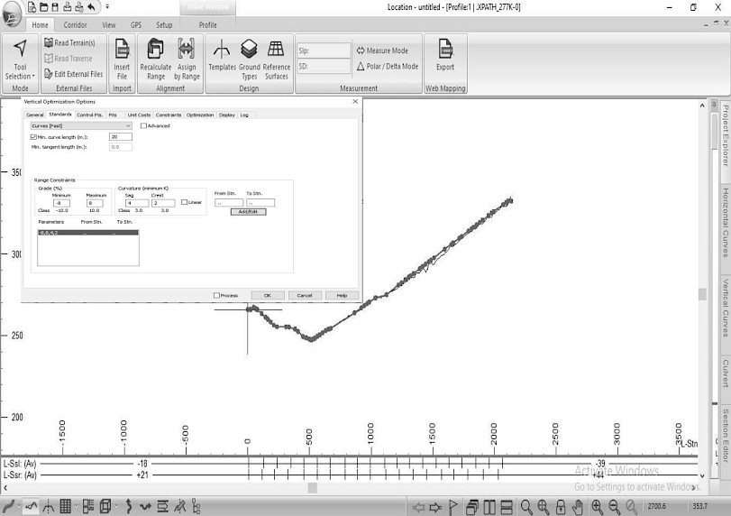
Task: Enable the Advanced checkbox
Action: (143, 126)
